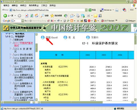
Task: Open the 檢視(V) menu
Action: point(23,5)
